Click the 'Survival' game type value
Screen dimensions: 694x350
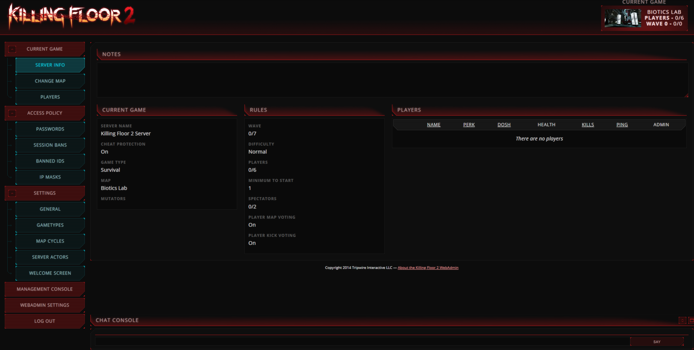110,170
